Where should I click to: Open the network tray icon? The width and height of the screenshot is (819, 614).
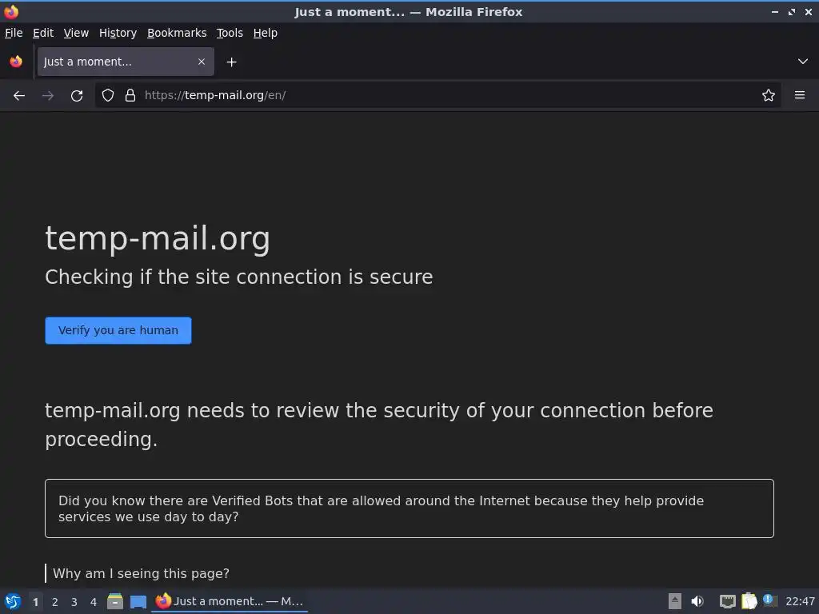coord(727,602)
